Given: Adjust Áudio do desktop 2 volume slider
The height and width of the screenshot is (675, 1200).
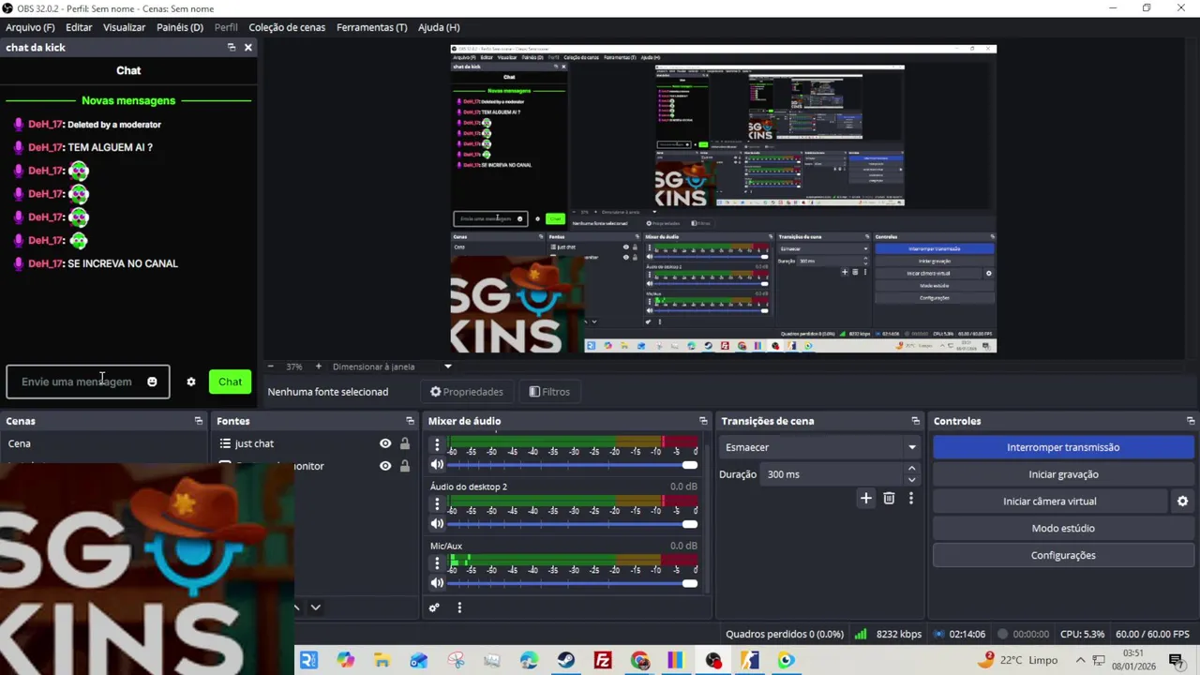Looking at the screenshot, I should [x=570, y=524].
